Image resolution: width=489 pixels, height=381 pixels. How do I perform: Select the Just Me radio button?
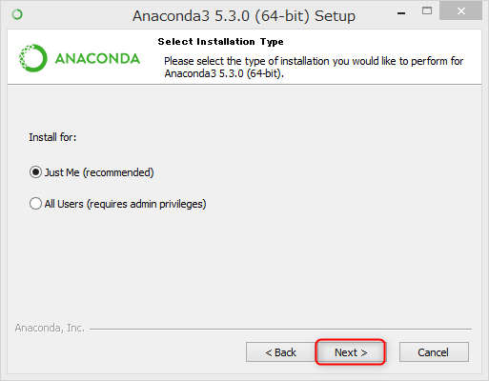click(35, 172)
